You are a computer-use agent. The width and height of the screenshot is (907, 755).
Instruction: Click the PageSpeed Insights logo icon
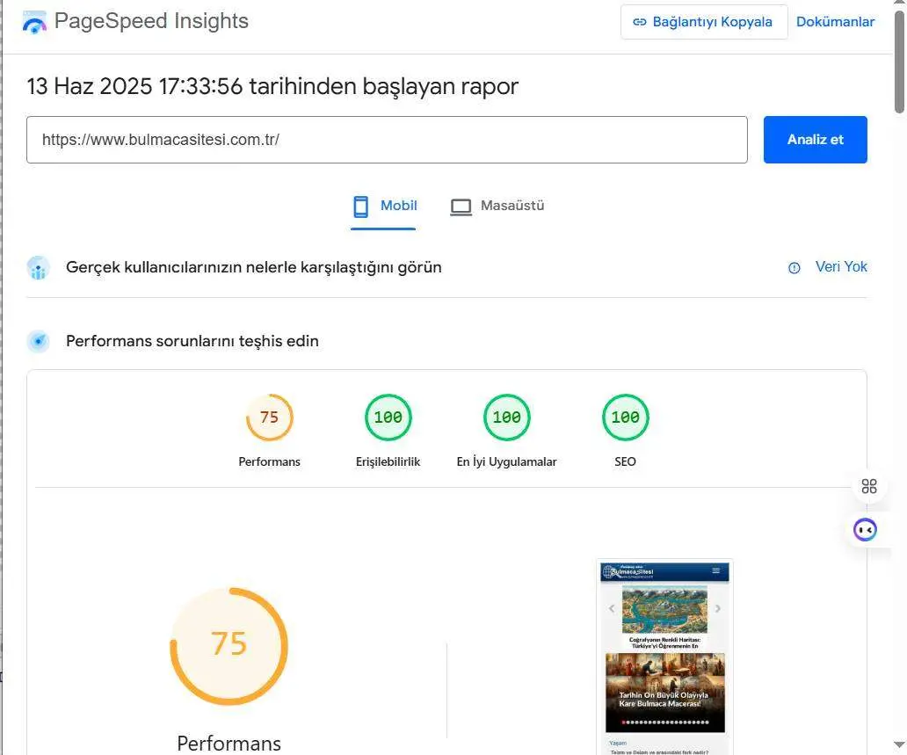click(34, 22)
